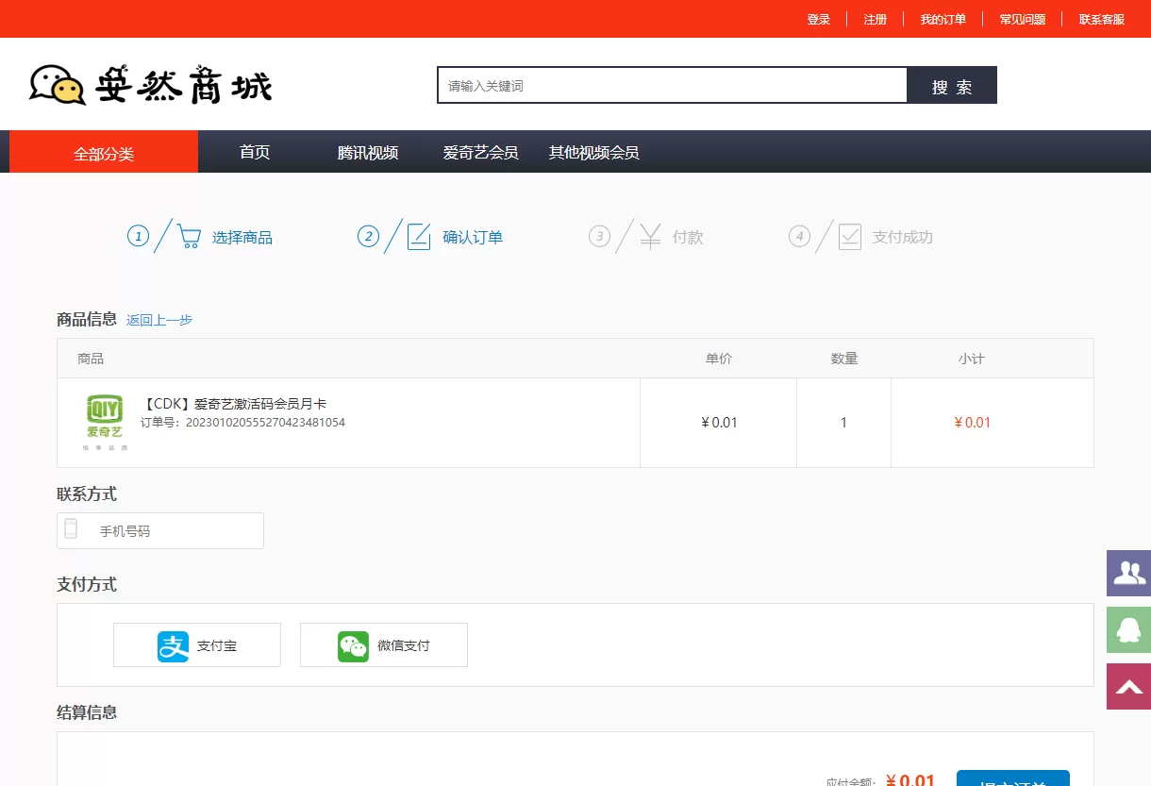
Task: Click the step 2 circle number
Action: (369, 236)
